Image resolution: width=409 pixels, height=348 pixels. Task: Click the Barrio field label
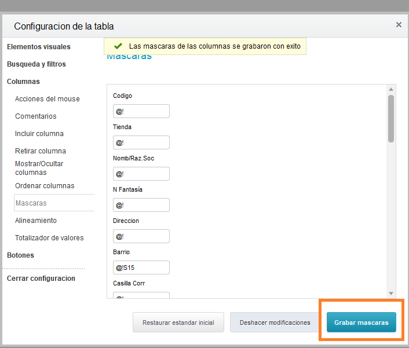click(x=121, y=252)
